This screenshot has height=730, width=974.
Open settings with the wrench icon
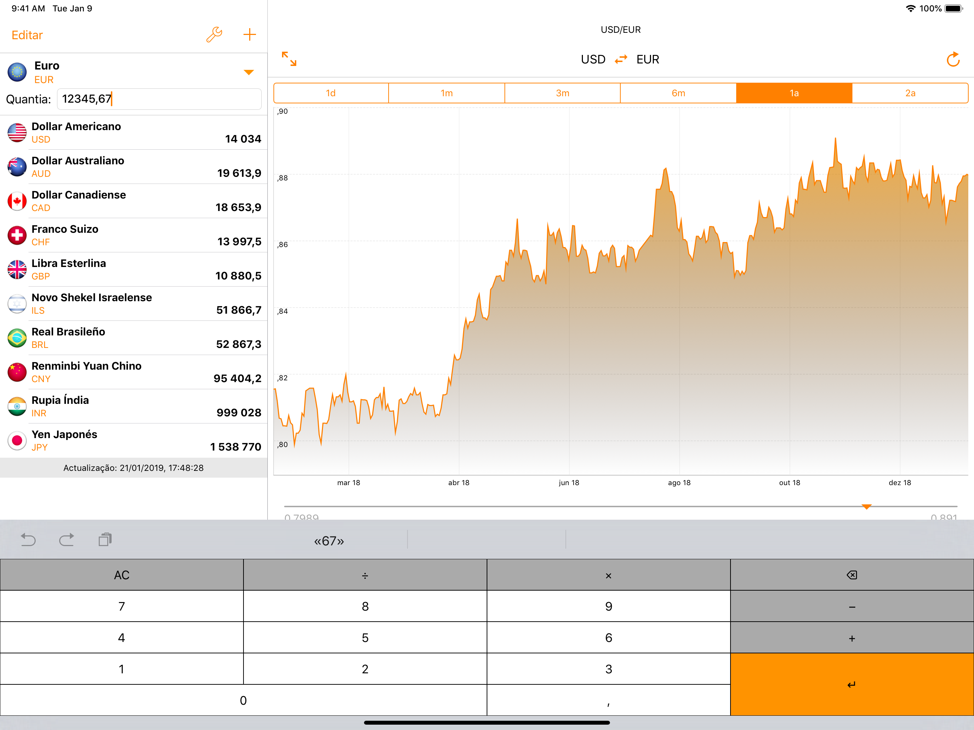(214, 34)
